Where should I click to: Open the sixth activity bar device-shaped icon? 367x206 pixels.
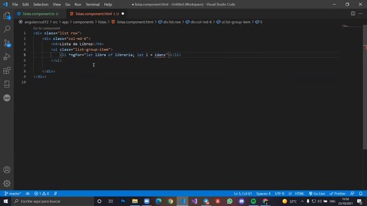(7, 84)
